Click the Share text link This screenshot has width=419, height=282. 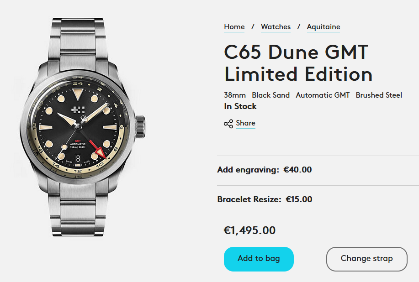tap(245, 123)
